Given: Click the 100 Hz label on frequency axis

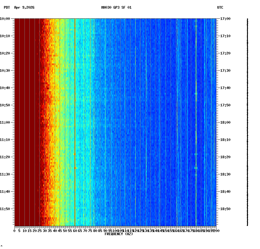Looking at the screenshot, I should [x=115, y=231].
